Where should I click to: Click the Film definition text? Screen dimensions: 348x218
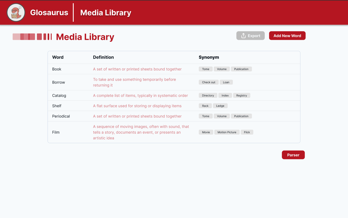141,132
